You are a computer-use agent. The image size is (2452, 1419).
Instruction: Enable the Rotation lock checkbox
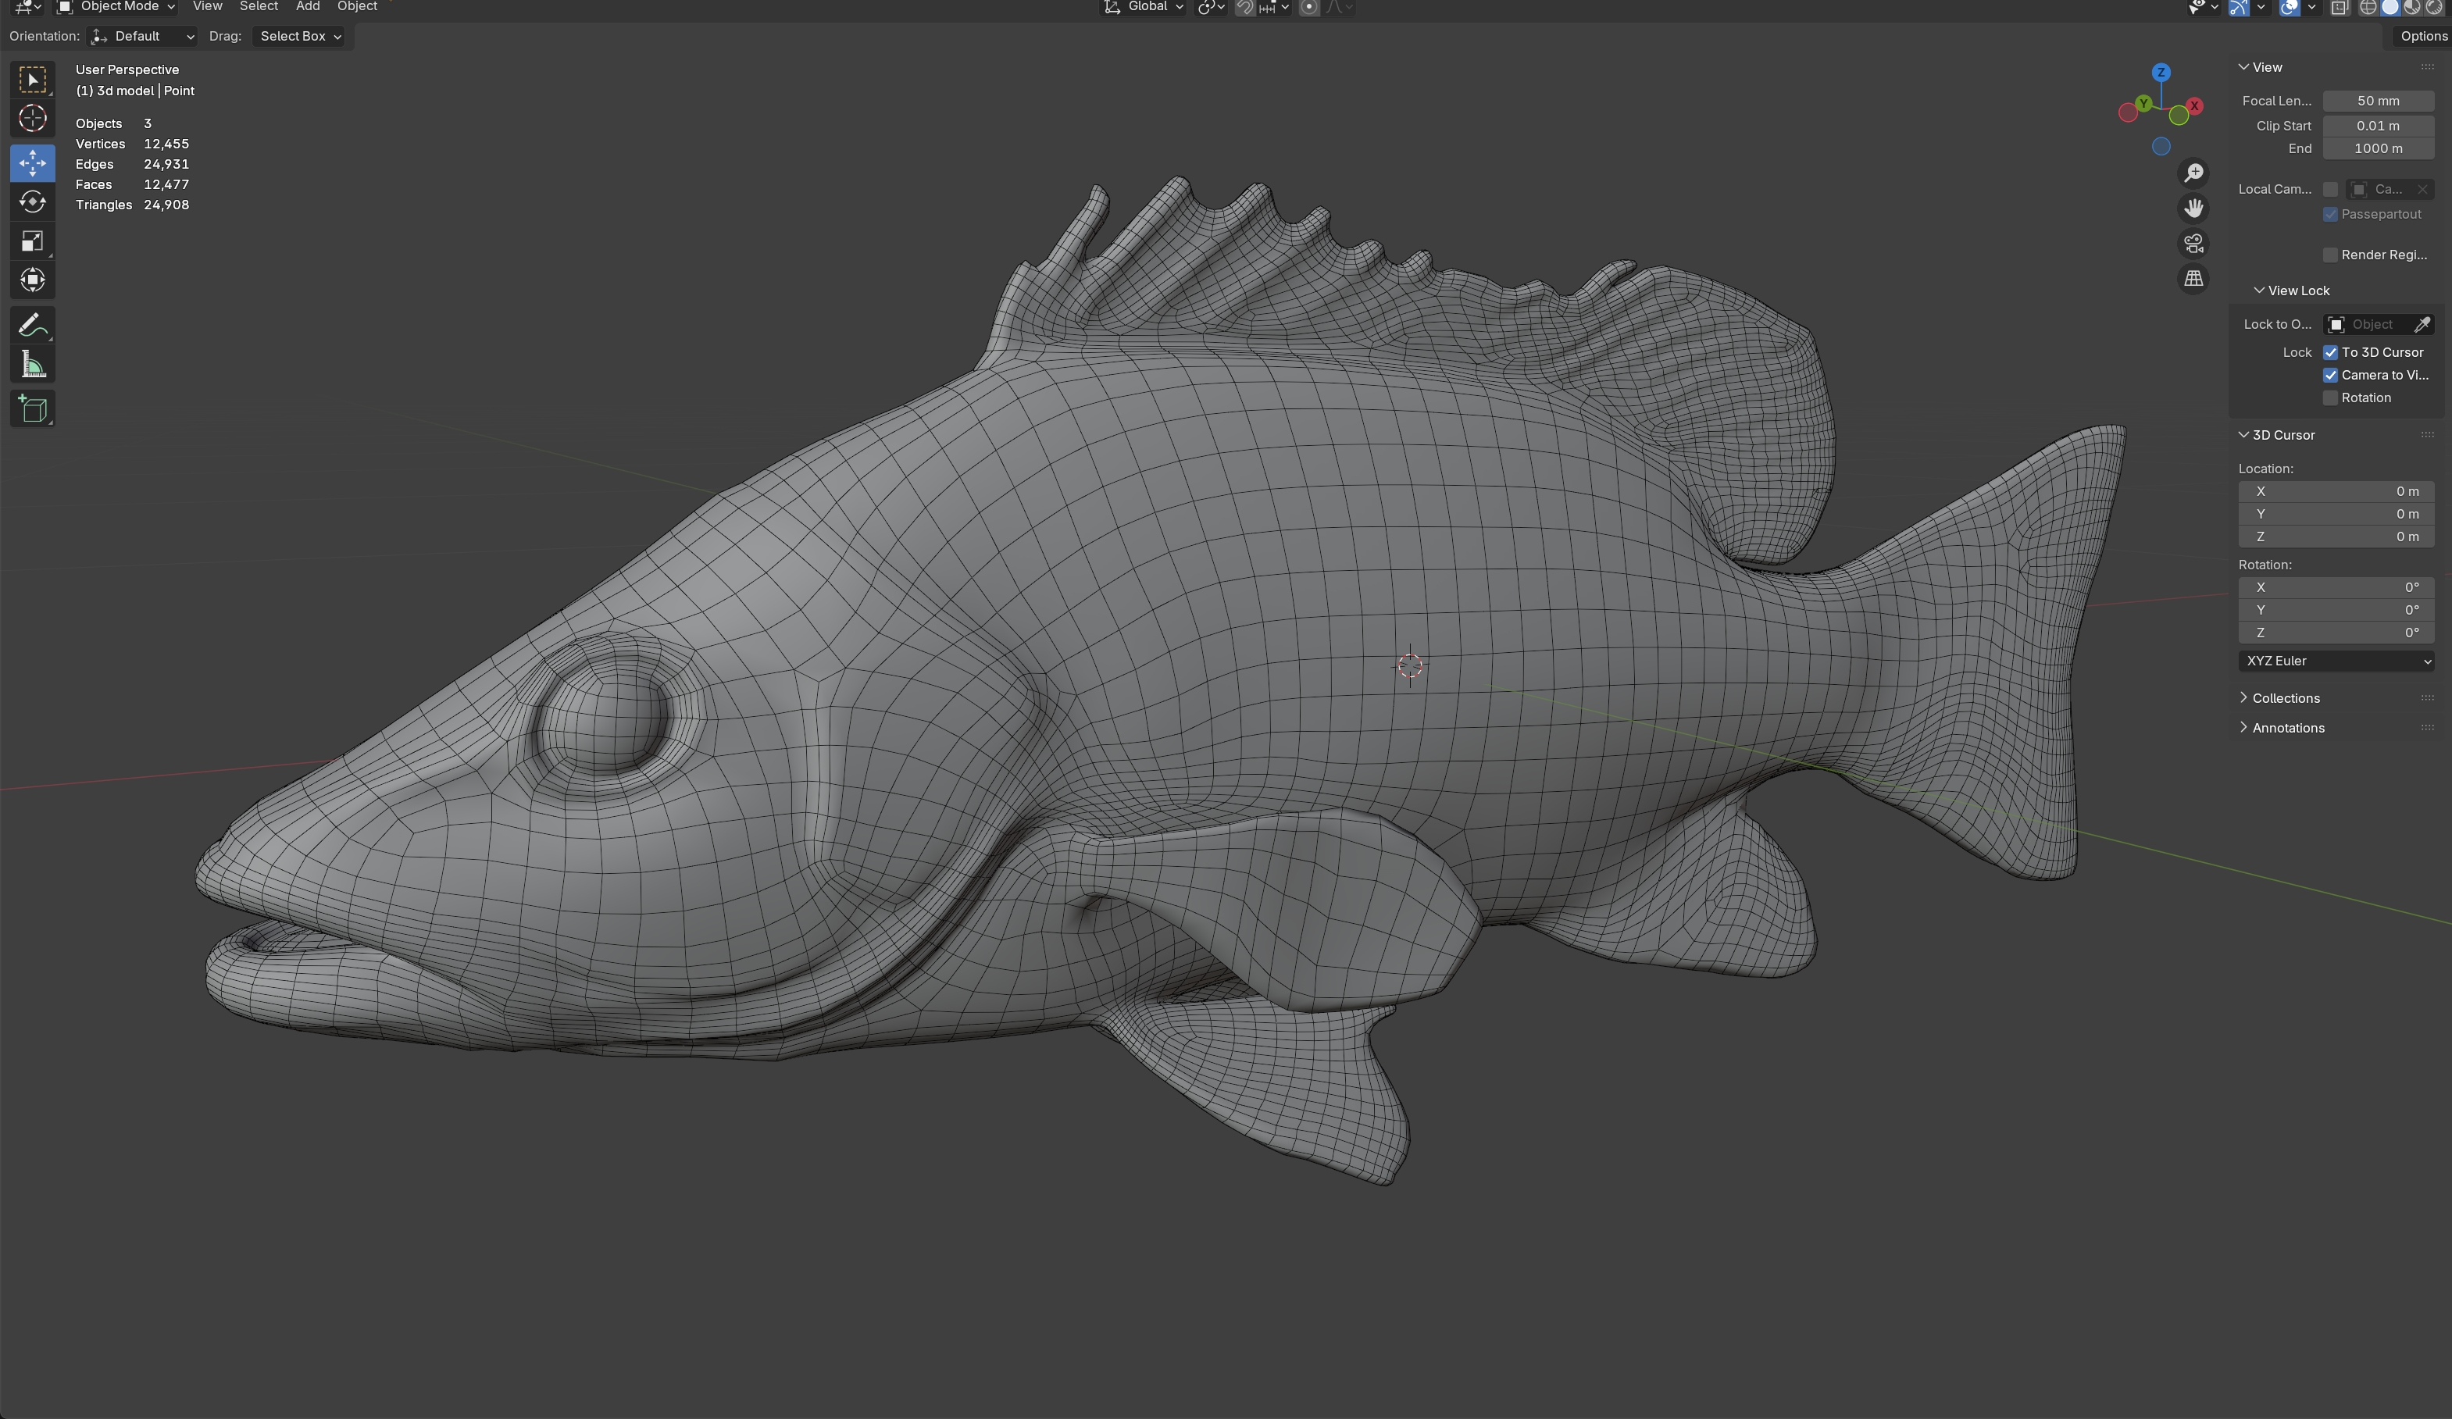point(2330,398)
